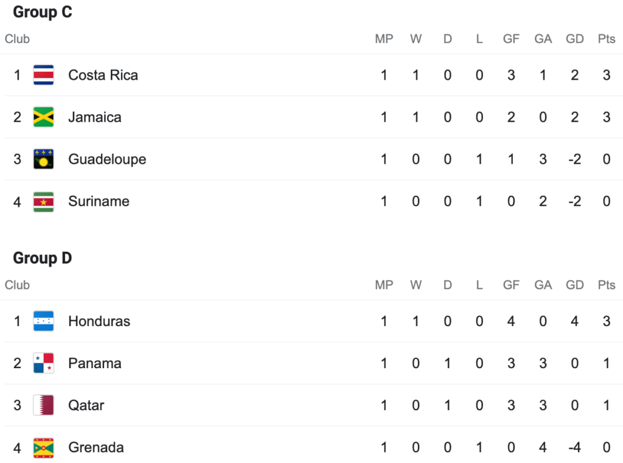Click the Guadeloupe flag icon

click(x=44, y=159)
